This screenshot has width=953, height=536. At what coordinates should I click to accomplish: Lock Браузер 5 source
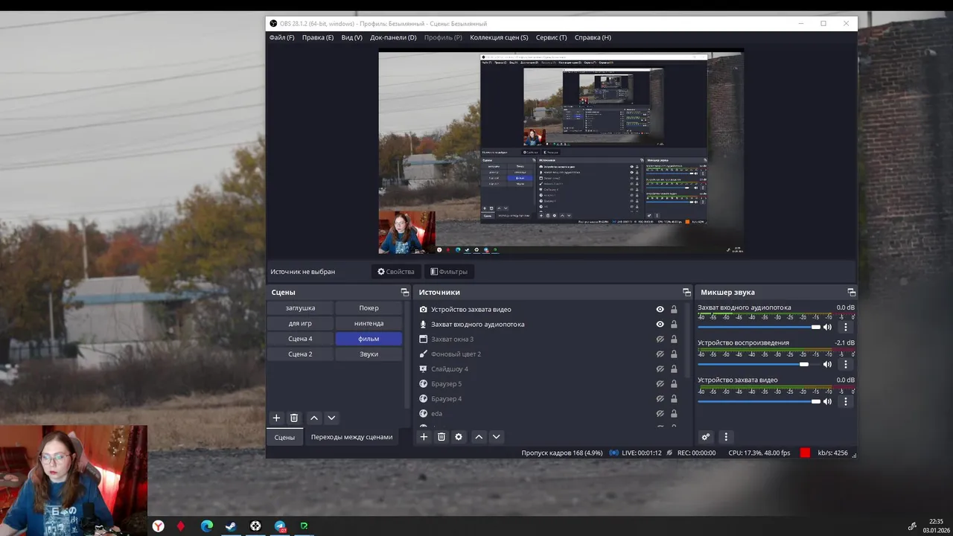(x=674, y=384)
